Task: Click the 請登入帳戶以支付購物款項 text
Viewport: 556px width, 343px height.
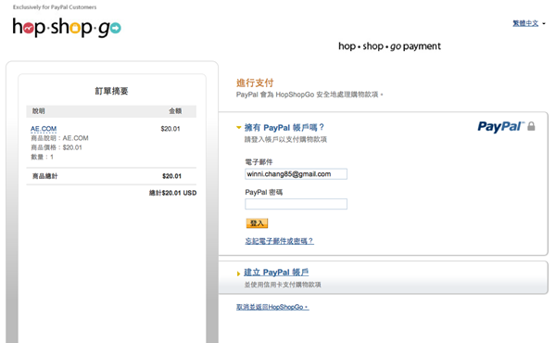Action: click(x=285, y=139)
